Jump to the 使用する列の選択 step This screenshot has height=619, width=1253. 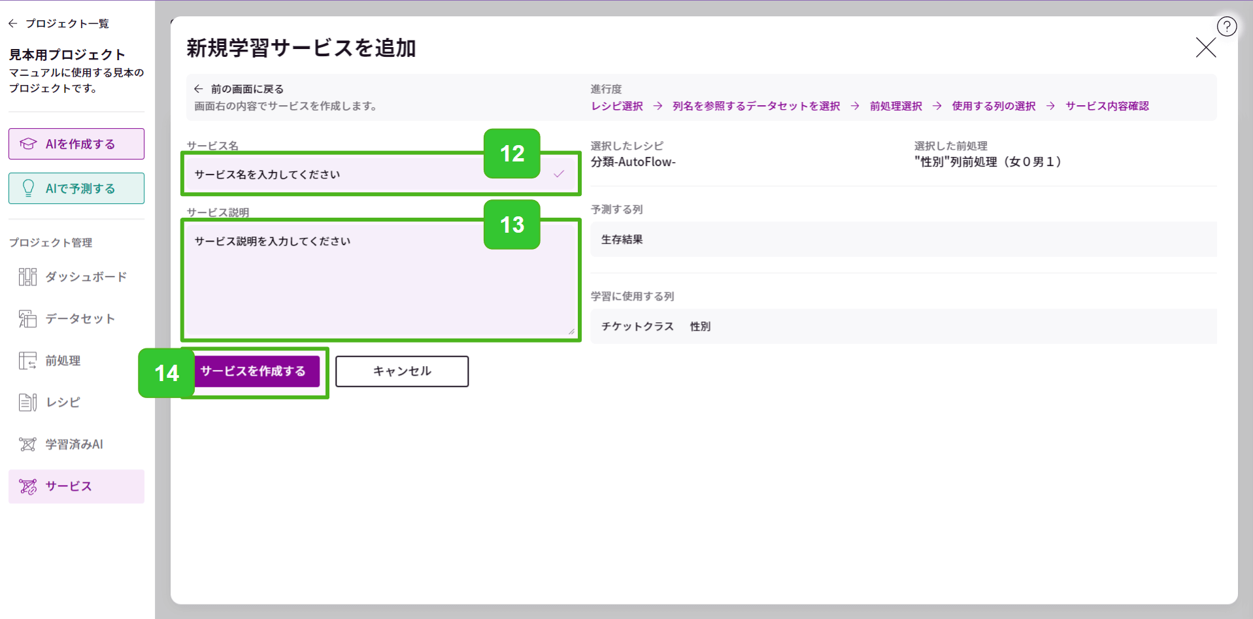coord(994,106)
